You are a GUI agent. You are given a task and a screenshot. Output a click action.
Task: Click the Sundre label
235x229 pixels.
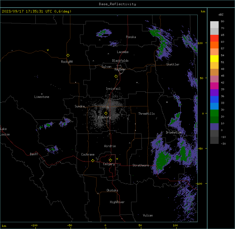coord(80,106)
